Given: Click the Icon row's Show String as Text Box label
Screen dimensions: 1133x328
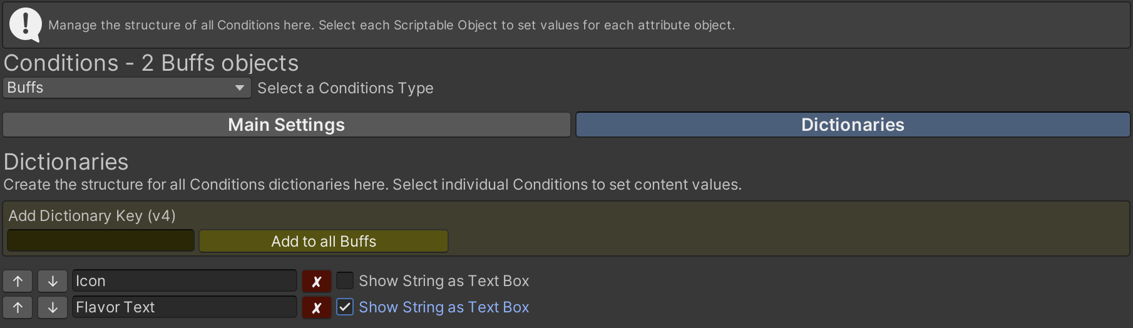Looking at the screenshot, I should [x=444, y=281].
